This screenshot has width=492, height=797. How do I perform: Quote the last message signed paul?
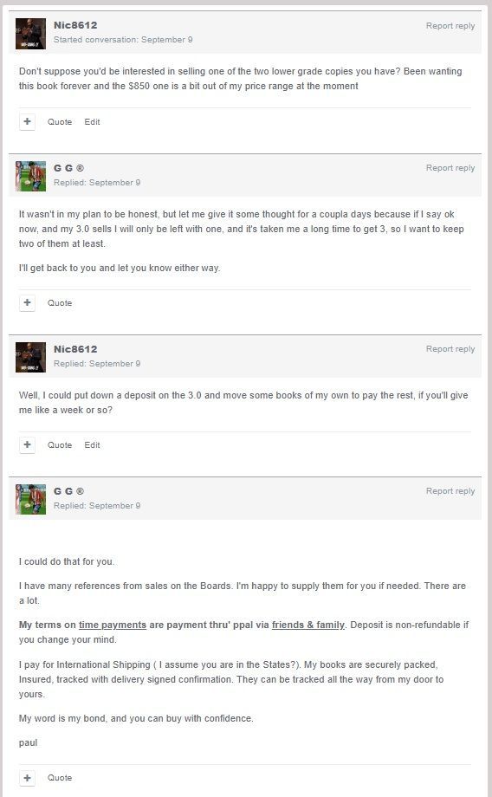60,778
